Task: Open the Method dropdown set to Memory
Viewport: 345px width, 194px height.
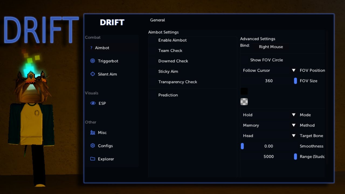Action: pos(269,125)
